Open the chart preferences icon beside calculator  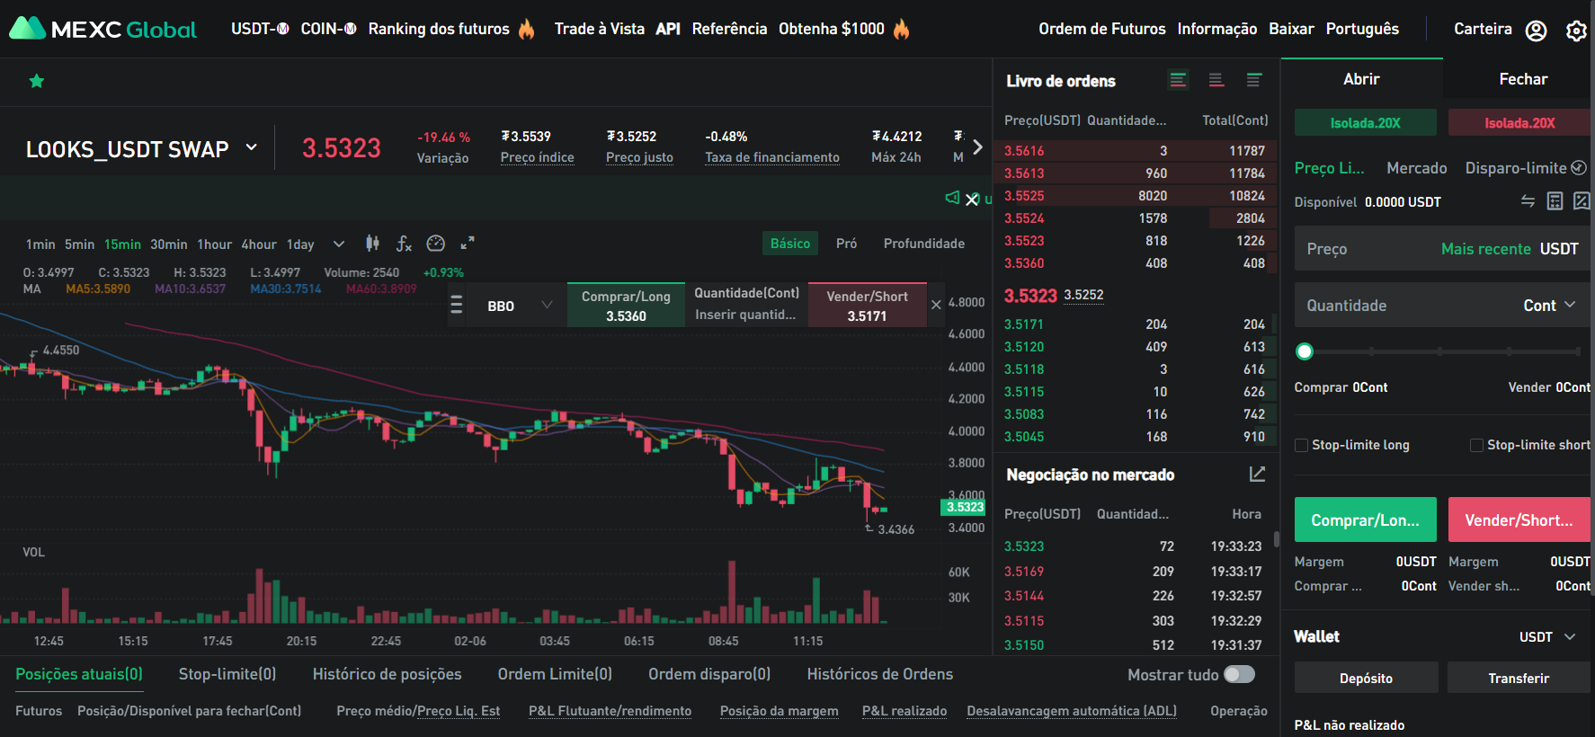pyautogui.click(x=1582, y=201)
